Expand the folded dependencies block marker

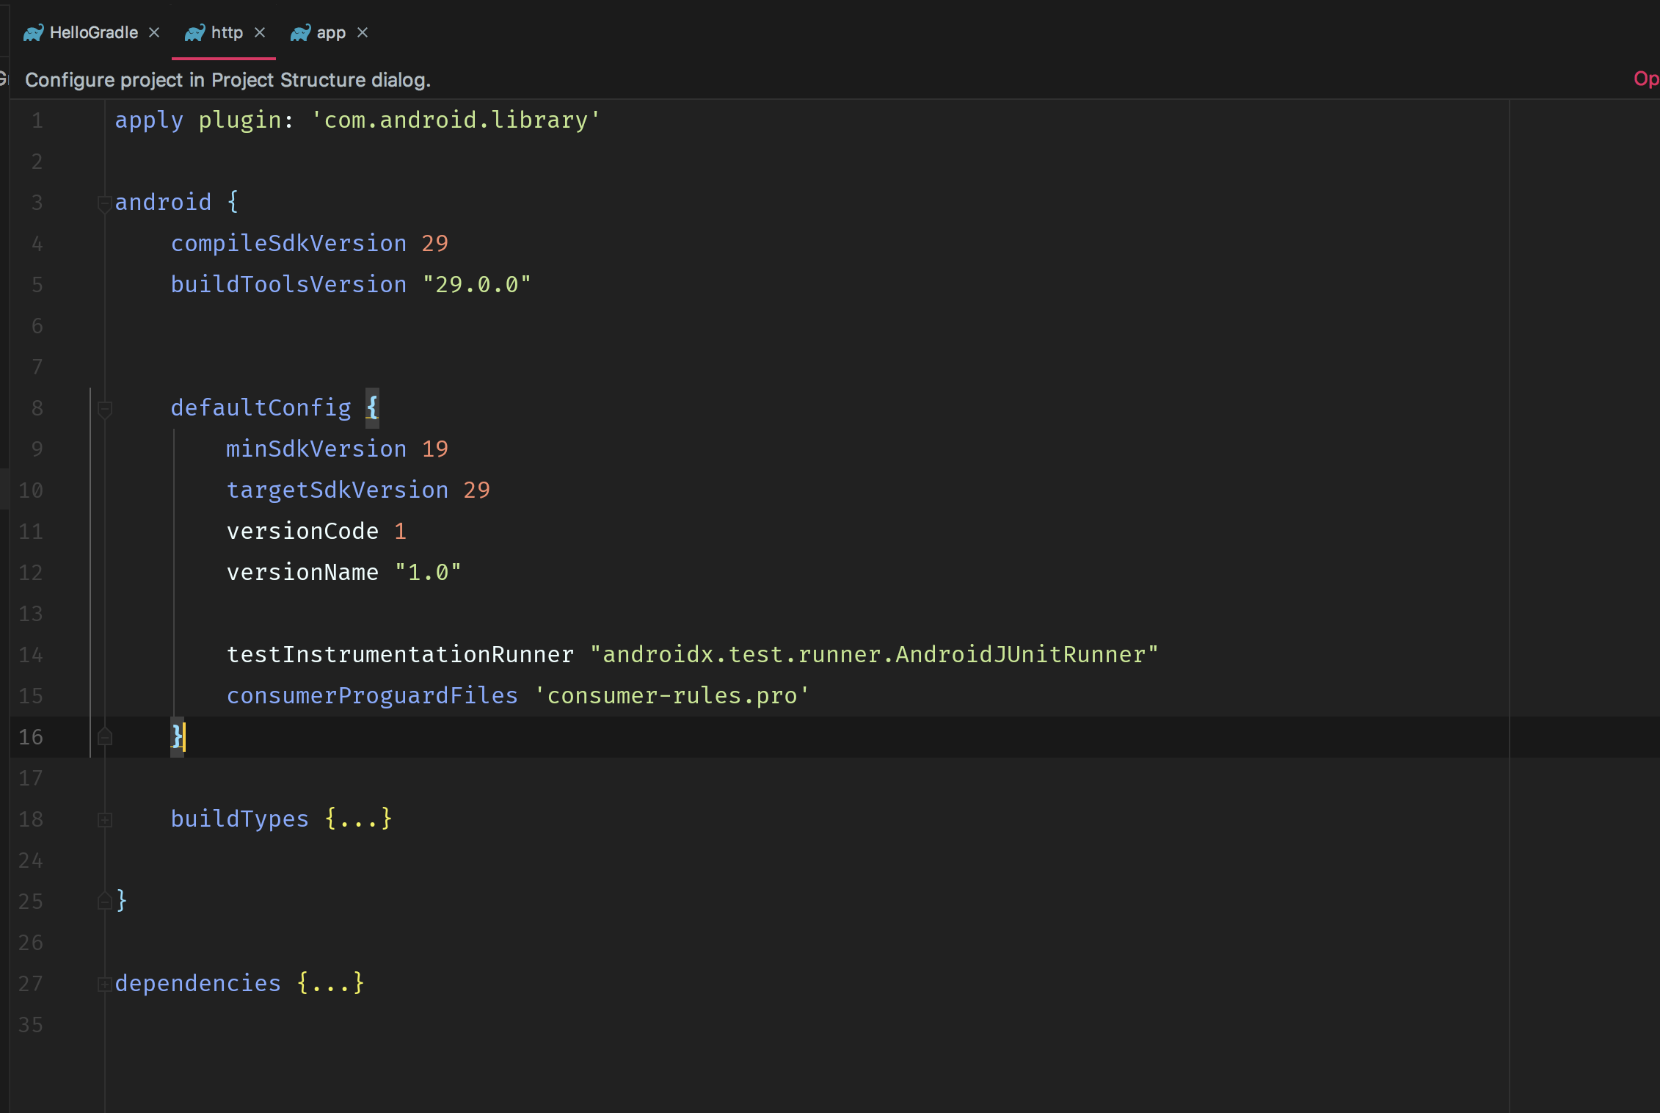(104, 985)
